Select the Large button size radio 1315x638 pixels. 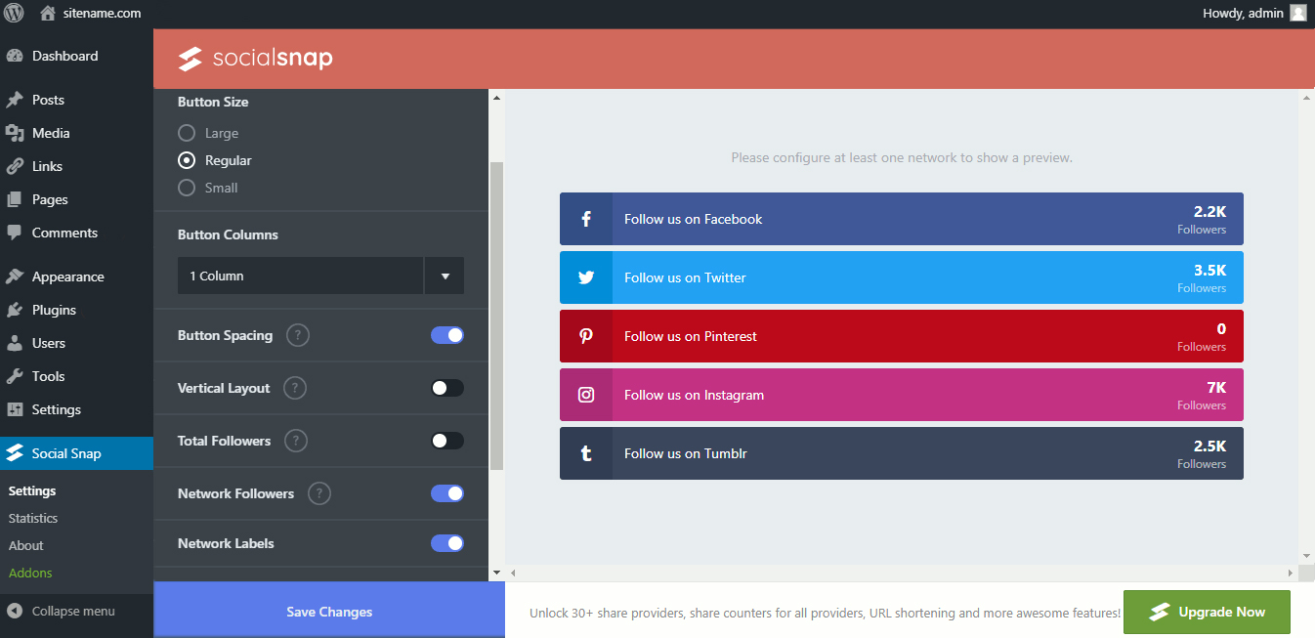tap(187, 133)
